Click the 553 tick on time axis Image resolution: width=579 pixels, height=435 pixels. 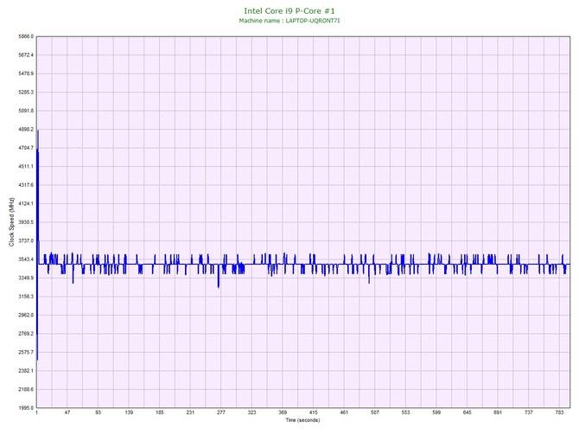405,413
